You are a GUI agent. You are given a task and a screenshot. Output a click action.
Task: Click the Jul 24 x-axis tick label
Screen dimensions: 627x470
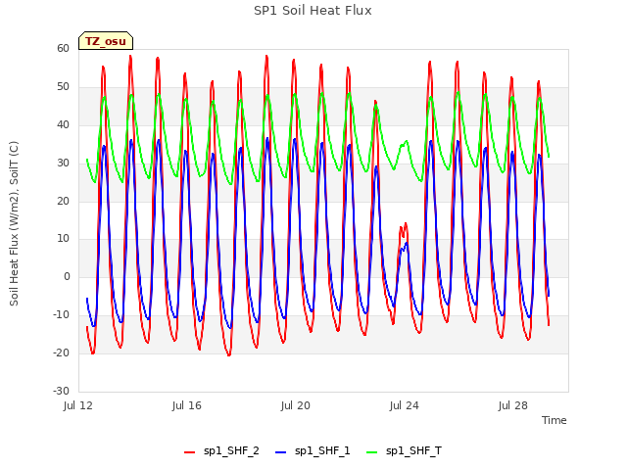[405, 405]
